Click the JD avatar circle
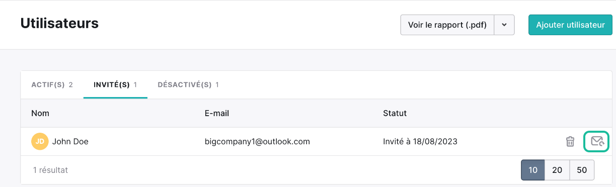The width and height of the screenshot is (616, 187). click(x=39, y=142)
